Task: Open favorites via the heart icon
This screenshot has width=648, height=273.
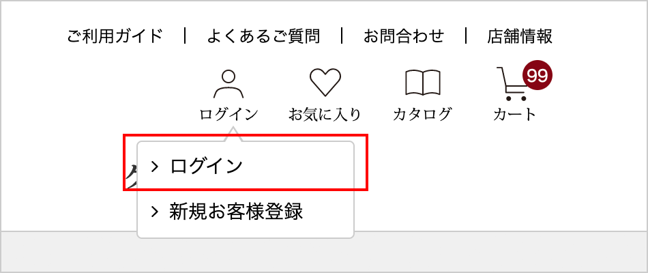Action: (325, 83)
